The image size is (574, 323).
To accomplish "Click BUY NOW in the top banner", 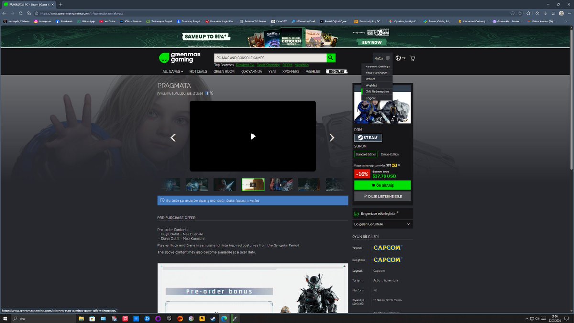I will (x=372, y=42).
